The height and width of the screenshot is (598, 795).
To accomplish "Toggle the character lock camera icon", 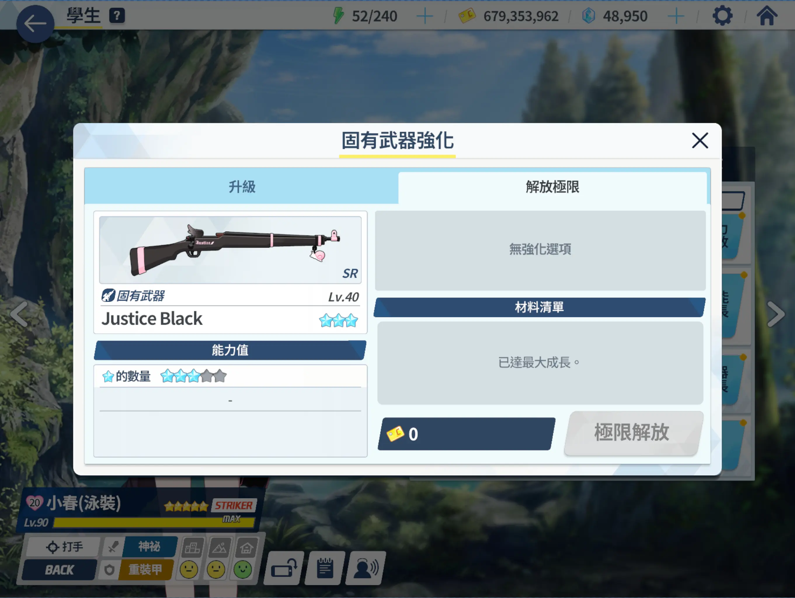I will pyautogui.click(x=284, y=568).
